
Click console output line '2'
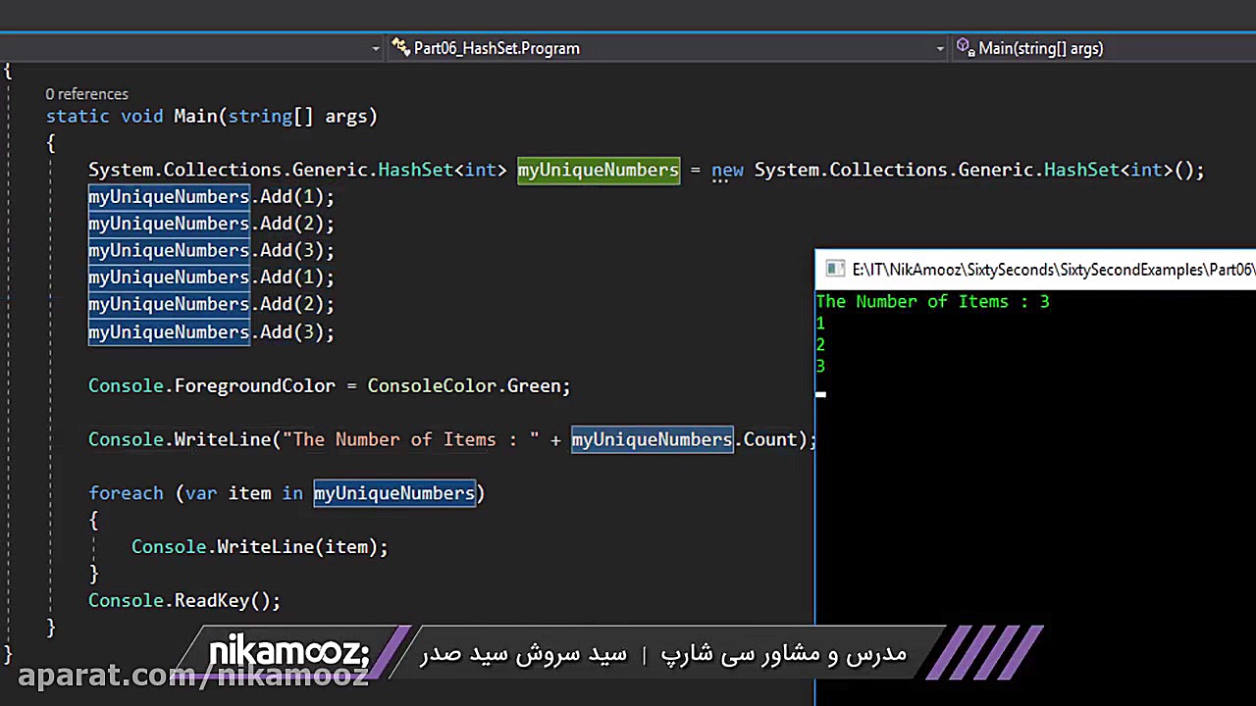coord(820,345)
